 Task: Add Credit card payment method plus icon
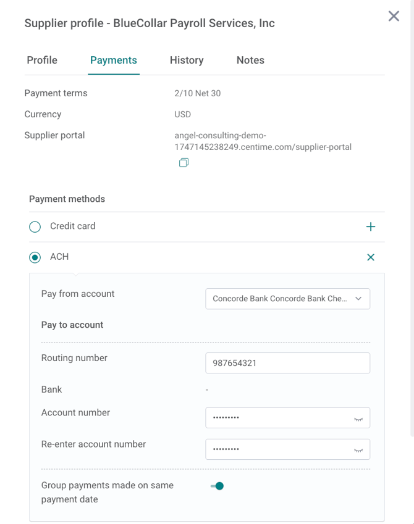pos(371,227)
